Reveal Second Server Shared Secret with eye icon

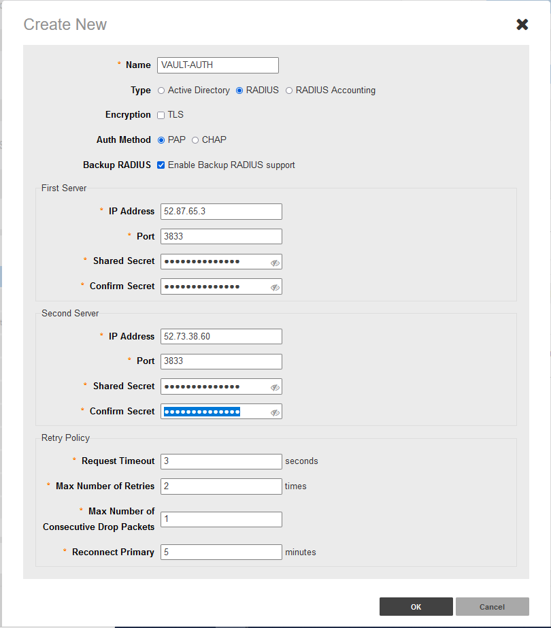point(275,387)
